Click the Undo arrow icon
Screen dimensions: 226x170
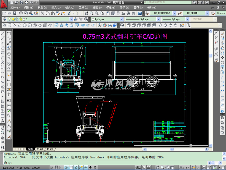(70, 13)
